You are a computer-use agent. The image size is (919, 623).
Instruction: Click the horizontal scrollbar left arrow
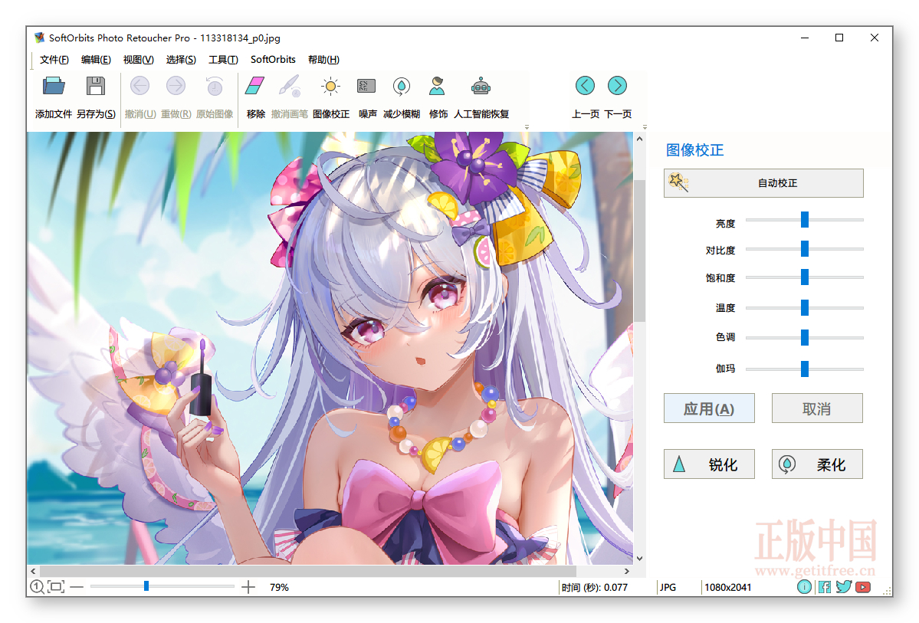(33, 571)
